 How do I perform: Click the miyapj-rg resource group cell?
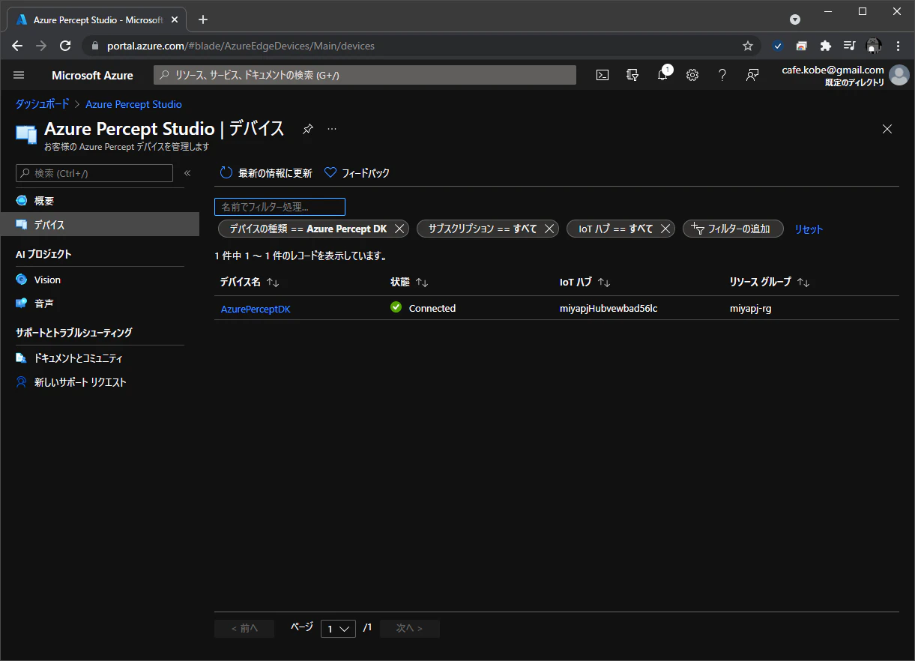tap(751, 308)
